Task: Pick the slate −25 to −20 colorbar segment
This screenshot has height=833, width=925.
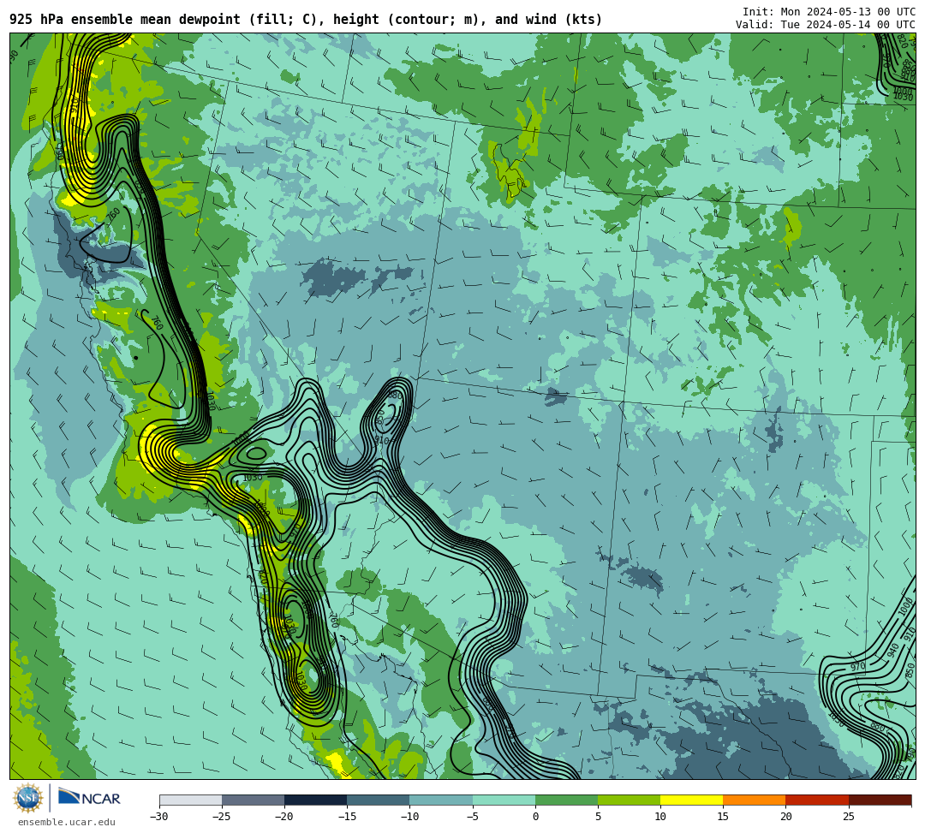Action: coord(253,800)
